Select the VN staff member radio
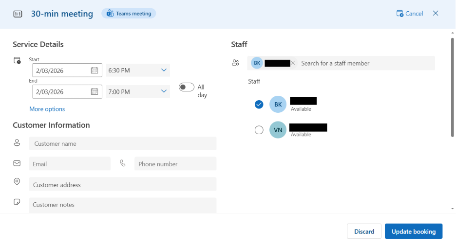The height and width of the screenshot is (247, 456). coord(259,130)
